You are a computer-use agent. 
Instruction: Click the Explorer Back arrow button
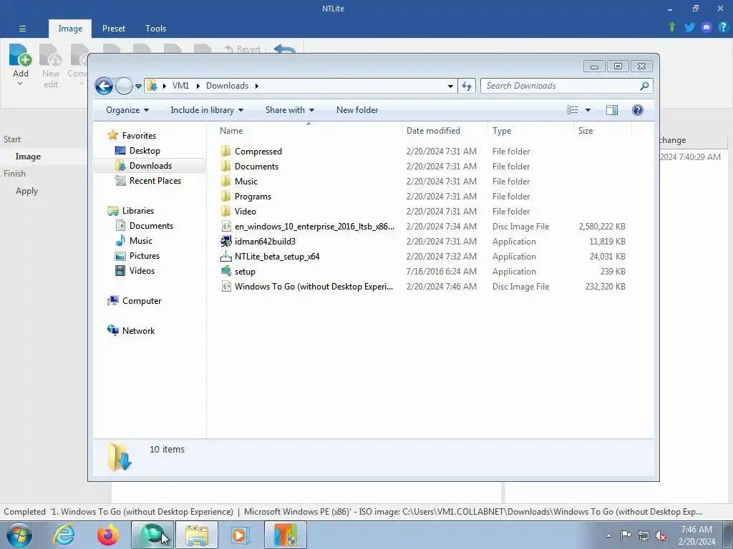[104, 86]
